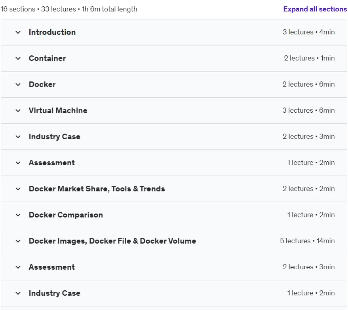Click the Expand all sections link
Screen dimensions: 348x310
click(x=315, y=9)
